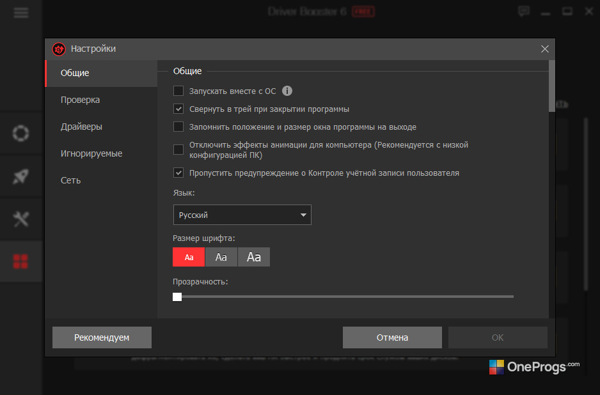
Task: Click the info icon next to Запускать вместе с ОС
Action: point(287,91)
